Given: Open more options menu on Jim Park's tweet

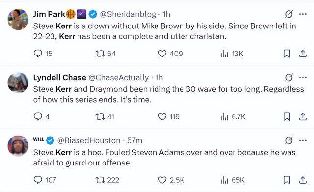Looking at the screenshot, I should (x=303, y=14).
